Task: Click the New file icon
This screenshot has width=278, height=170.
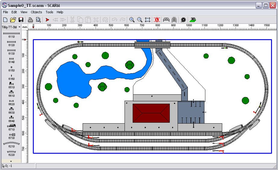Action: pyautogui.click(x=5, y=20)
